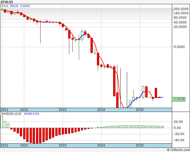Click the 2021 label on MACD time axis

(x=4, y=145)
